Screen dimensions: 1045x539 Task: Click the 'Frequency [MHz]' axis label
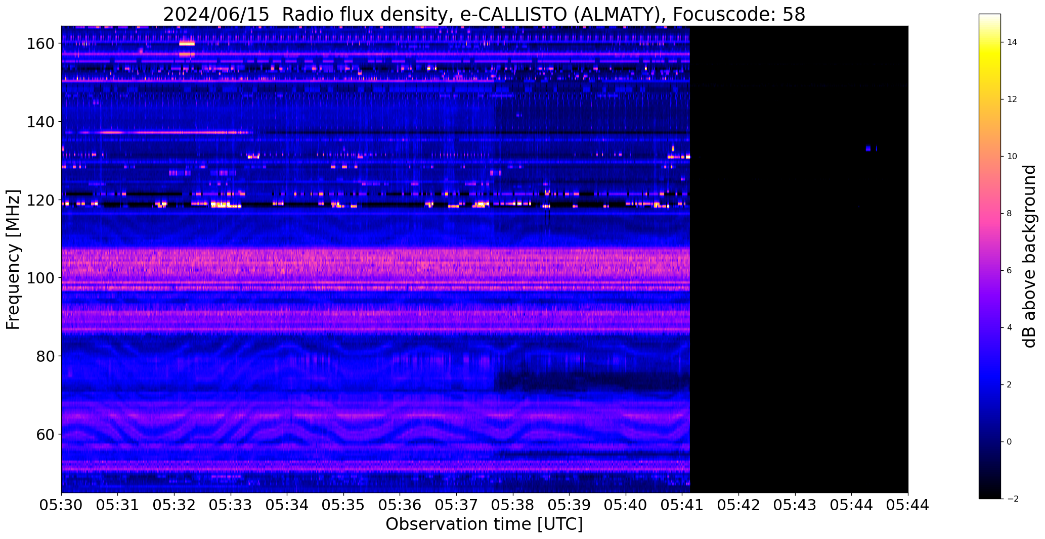(x=13, y=259)
